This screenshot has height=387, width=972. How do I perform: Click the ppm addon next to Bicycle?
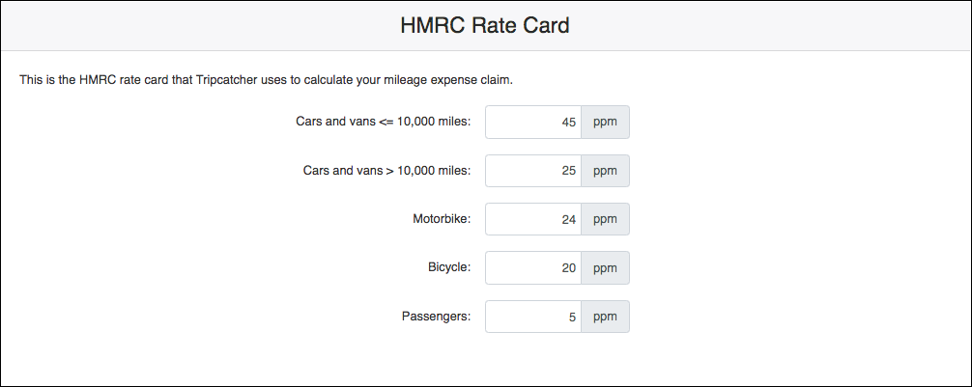(x=605, y=267)
